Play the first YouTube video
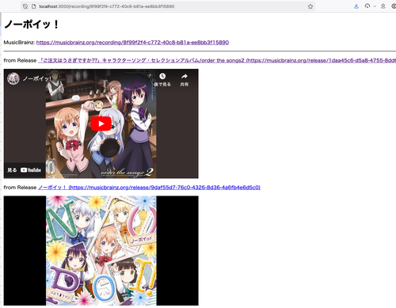Screen dimensions: 396x308 click(x=101, y=124)
